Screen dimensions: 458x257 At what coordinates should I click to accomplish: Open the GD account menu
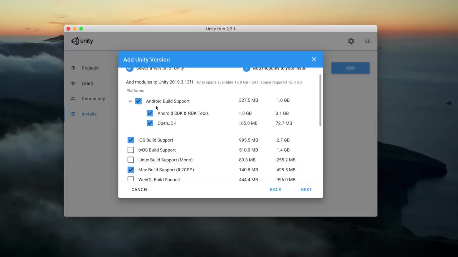[367, 41]
